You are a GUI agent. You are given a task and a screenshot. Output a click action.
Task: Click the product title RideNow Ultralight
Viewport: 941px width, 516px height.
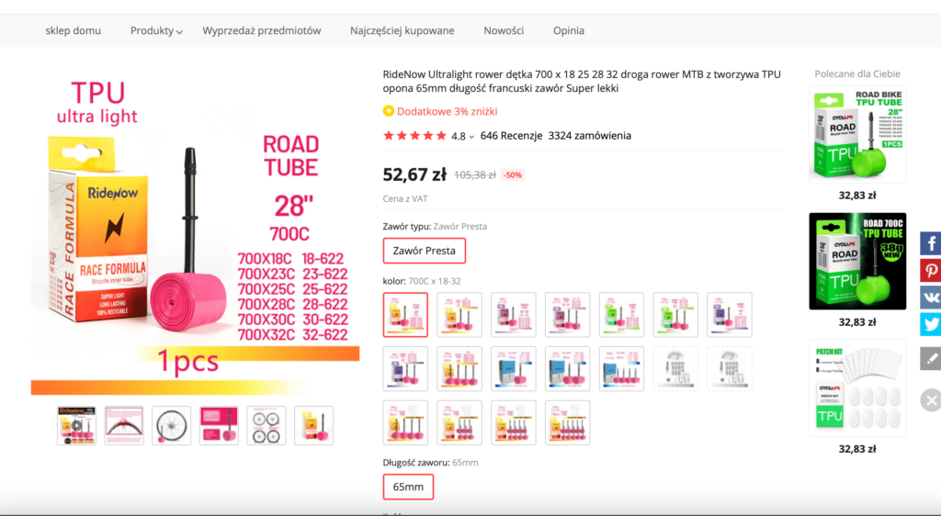coord(582,82)
